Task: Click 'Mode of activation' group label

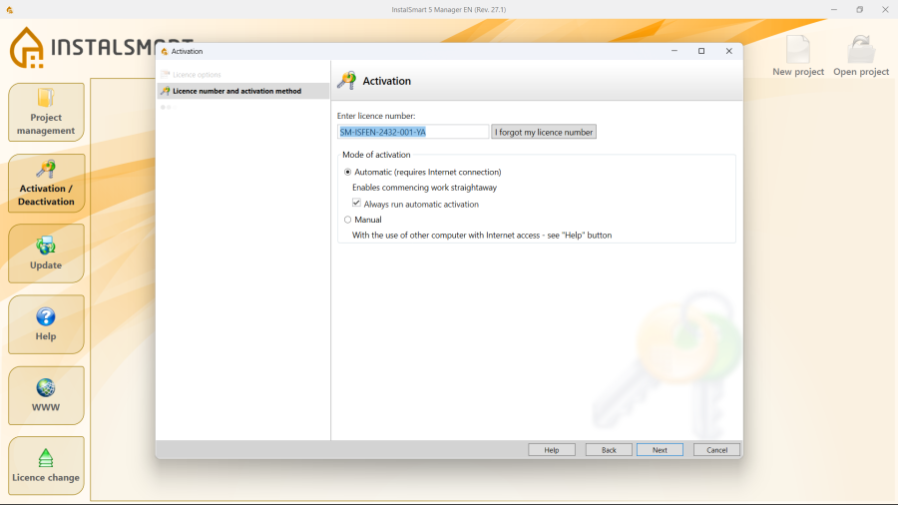Action: 376,155
